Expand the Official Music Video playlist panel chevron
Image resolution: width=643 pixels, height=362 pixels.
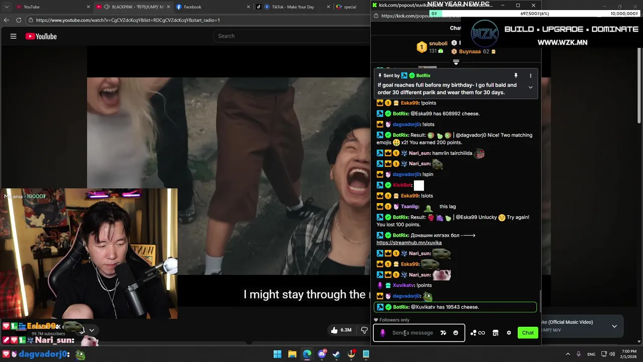pyautogui.click(x=614, y=326)
